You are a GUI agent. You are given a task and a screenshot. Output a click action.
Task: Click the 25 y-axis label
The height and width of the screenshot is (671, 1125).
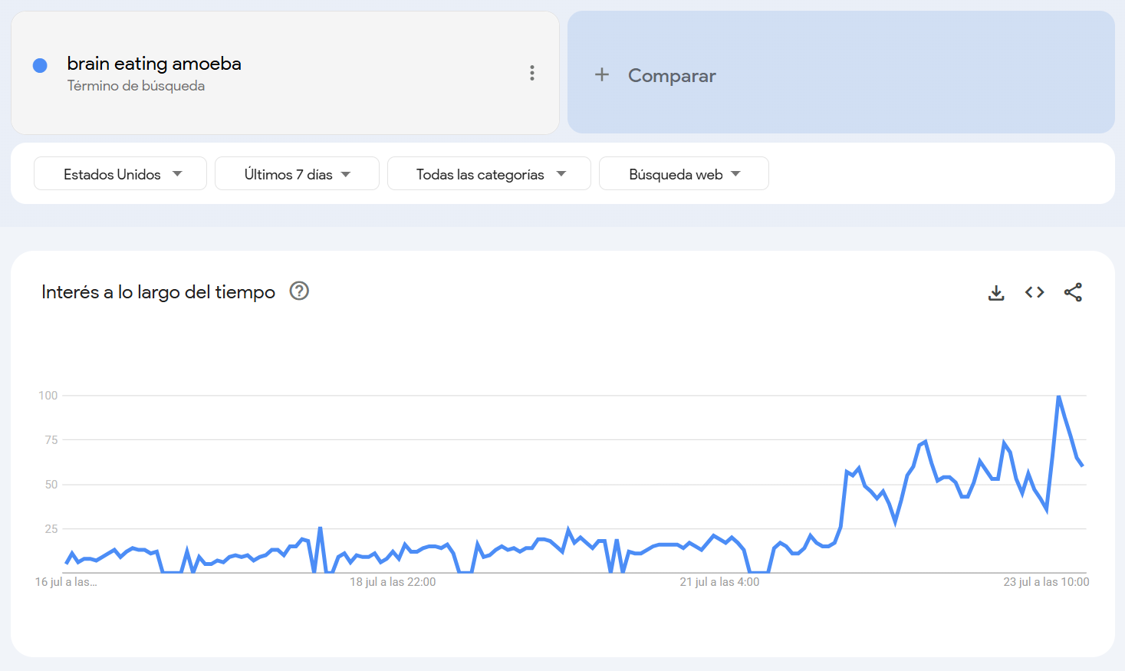51,529
